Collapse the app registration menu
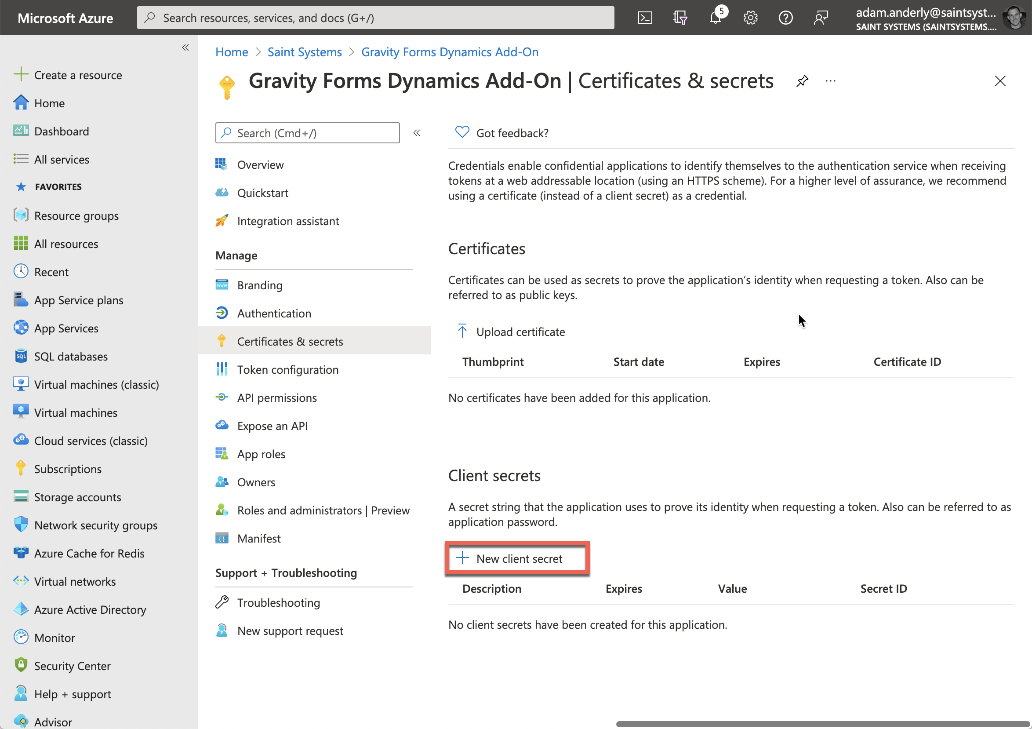1032x729 pixels. [417, 133]
